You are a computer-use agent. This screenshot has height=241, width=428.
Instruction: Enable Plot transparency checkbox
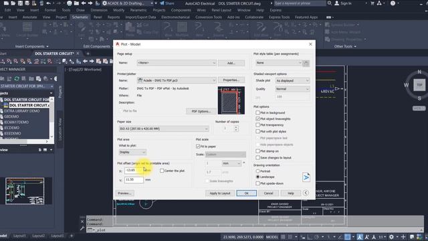(257, 125)
